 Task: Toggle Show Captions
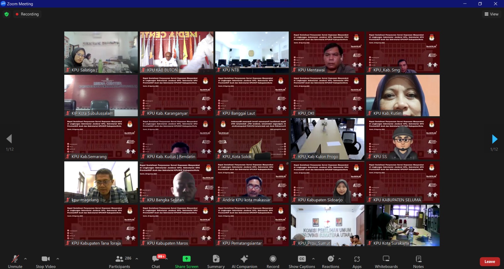302,259
